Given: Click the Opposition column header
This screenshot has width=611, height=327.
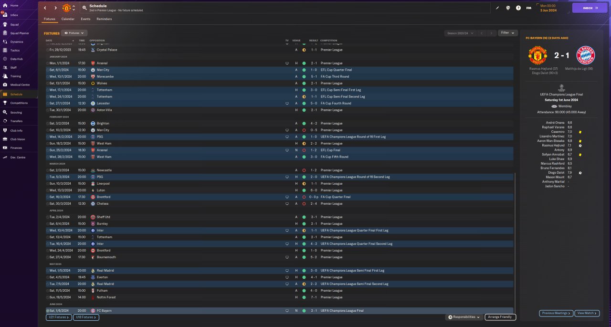Looking at the screenshot, I should pos(97,41).
